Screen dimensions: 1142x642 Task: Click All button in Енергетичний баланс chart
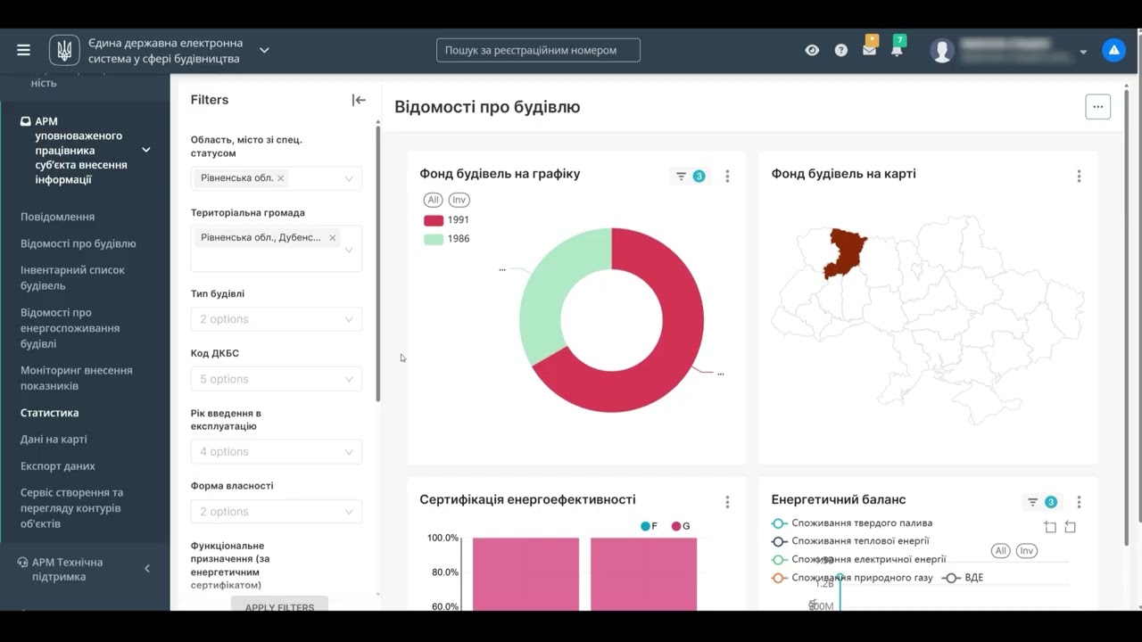coord(1001,551)
